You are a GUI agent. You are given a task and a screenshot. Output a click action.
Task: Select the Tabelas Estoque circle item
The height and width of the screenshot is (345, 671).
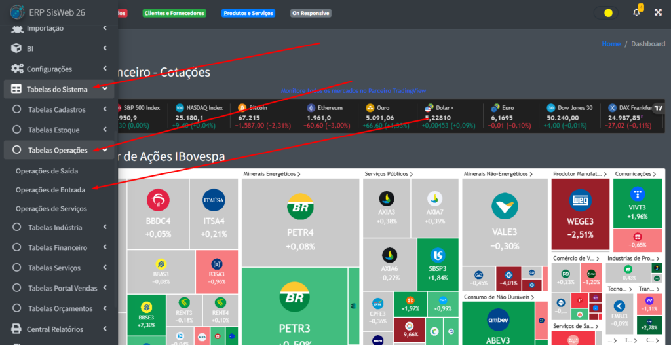click(x=17, y=130)
